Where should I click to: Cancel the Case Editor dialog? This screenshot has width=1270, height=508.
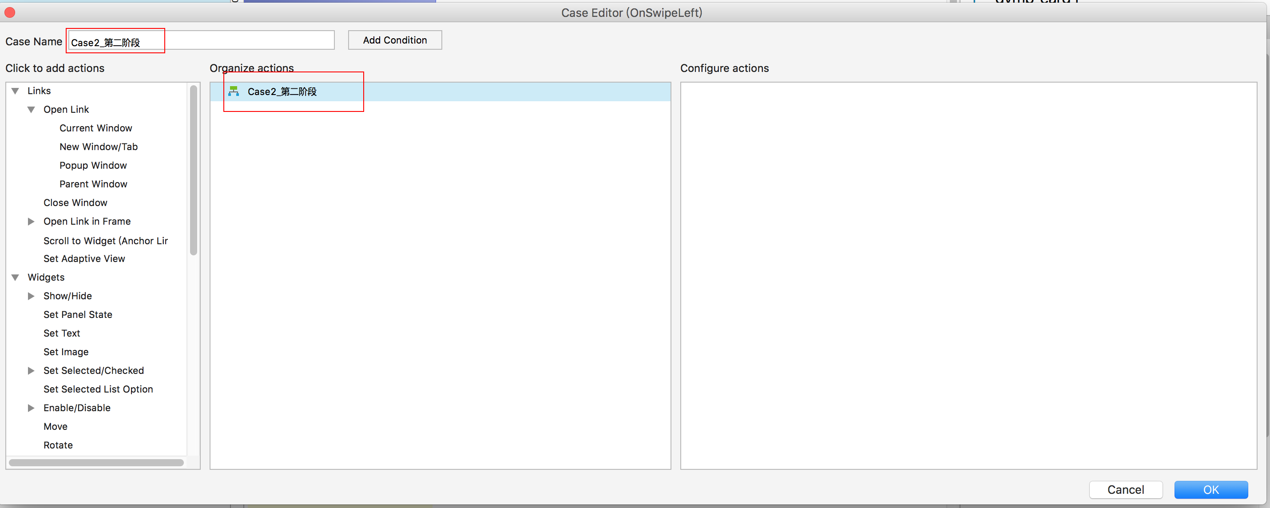click(1126, 489)
